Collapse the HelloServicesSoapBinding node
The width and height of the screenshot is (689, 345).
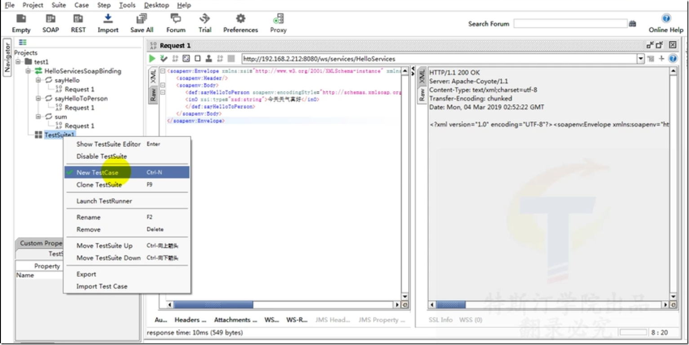pos(28,71)
